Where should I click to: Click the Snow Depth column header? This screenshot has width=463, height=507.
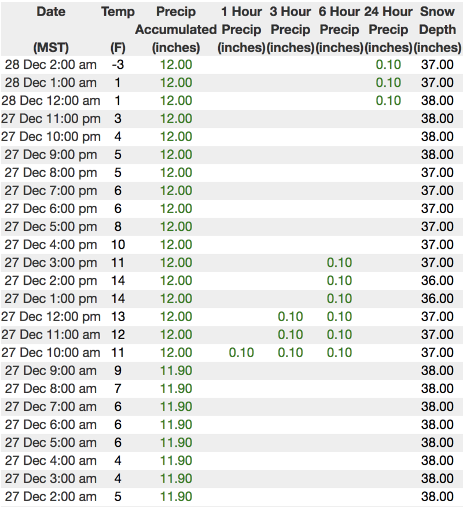(438, 29)
